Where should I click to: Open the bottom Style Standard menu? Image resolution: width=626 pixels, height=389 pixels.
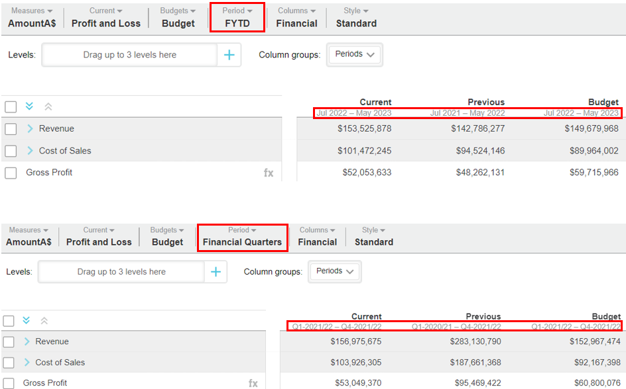click(x=373, y=236)
